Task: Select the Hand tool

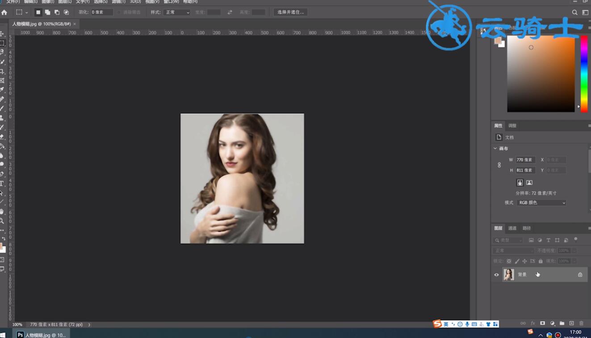Action: point(2,211)
